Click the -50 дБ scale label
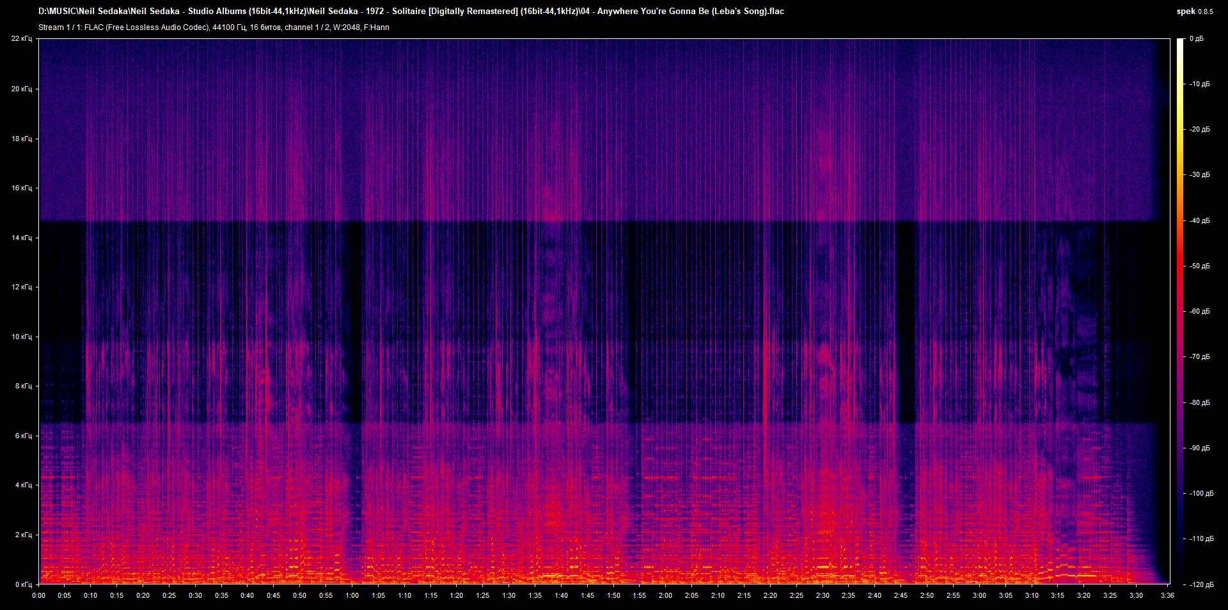This screenshot has width=1228, height=610. [x=1199, y=266]
